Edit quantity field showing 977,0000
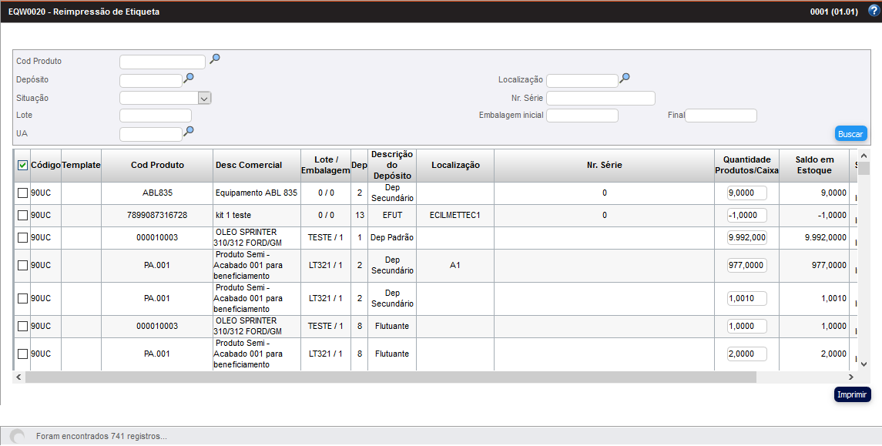This screenshot has width=882, height=446. (x=746, y=265)
